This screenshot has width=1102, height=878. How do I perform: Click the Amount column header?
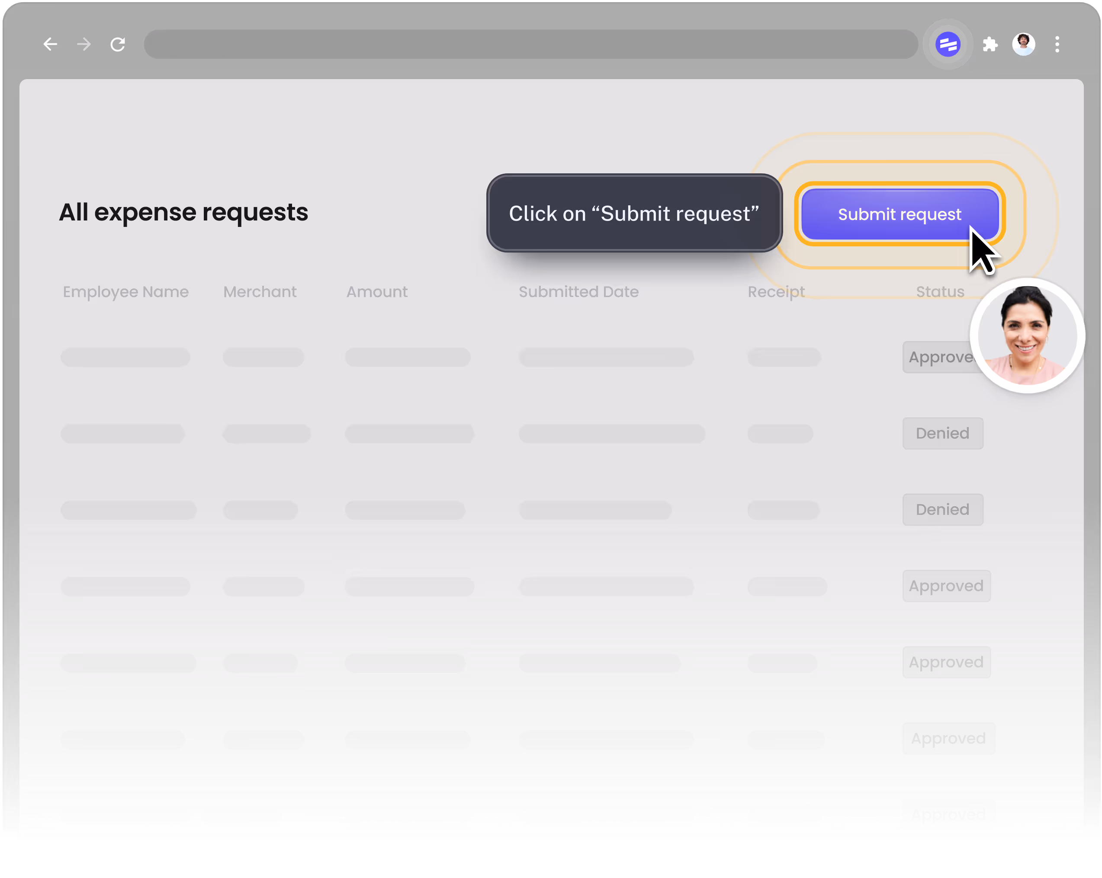pos(377,292)
